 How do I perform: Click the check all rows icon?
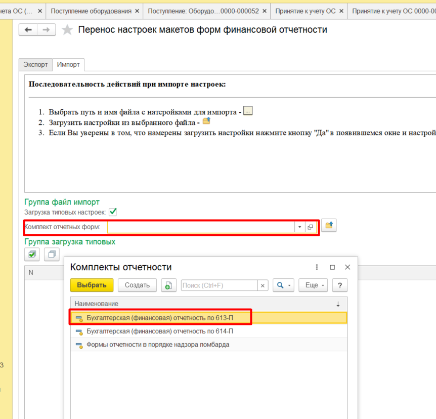tap(32, 254)
